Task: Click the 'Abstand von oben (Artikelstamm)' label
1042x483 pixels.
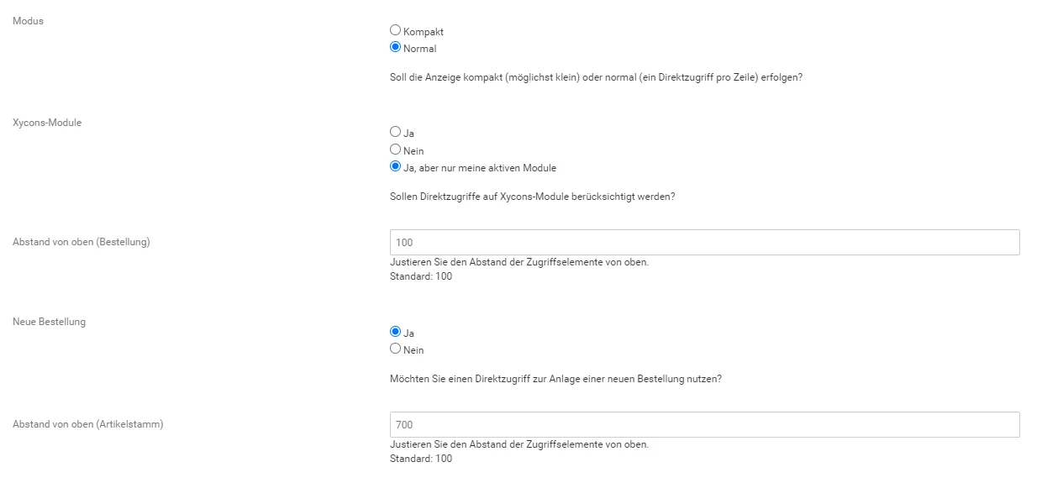Action: pos(88,424)
